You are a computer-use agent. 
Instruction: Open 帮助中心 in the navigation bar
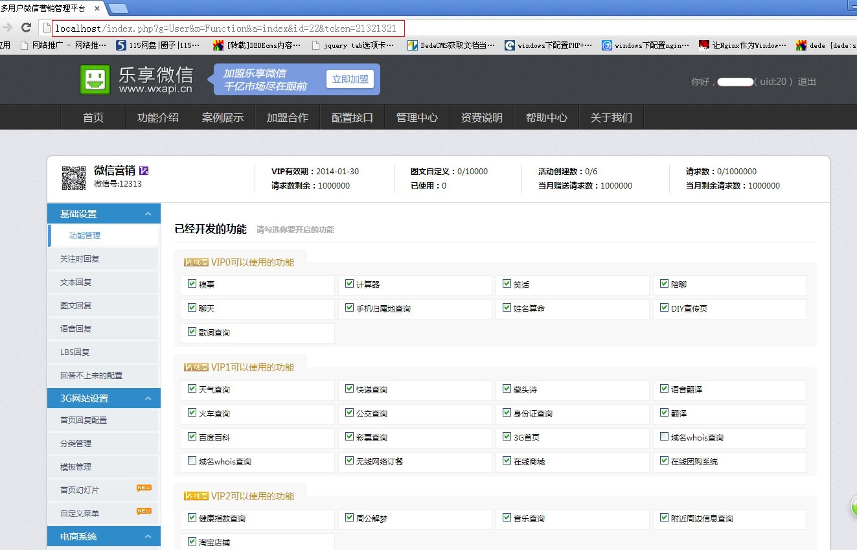tap(547, 117)
